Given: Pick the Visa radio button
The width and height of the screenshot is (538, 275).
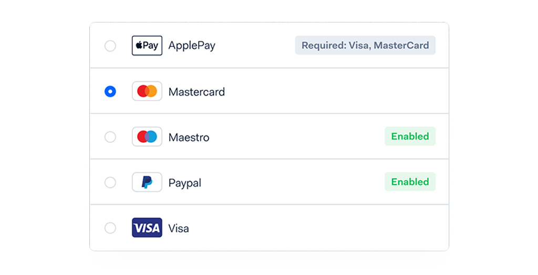Looking at the screenshot, I should click(110, 228).
